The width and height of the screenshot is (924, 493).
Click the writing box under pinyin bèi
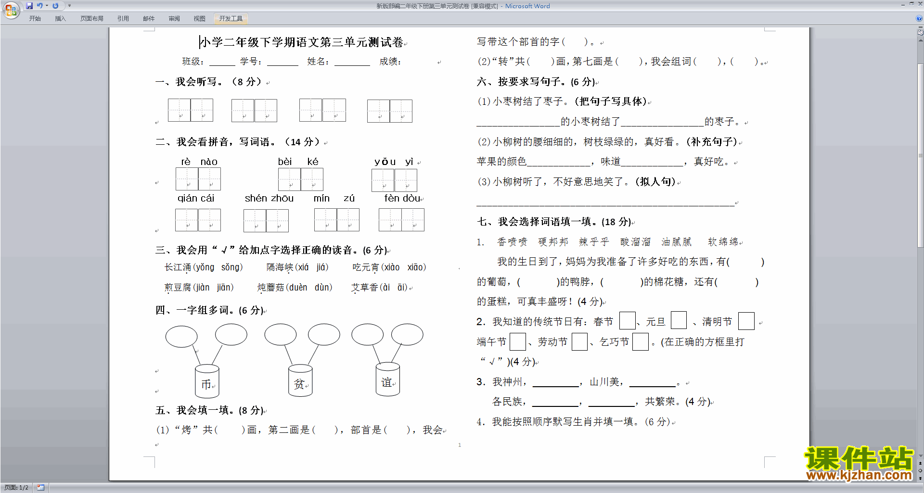point(289,179)
